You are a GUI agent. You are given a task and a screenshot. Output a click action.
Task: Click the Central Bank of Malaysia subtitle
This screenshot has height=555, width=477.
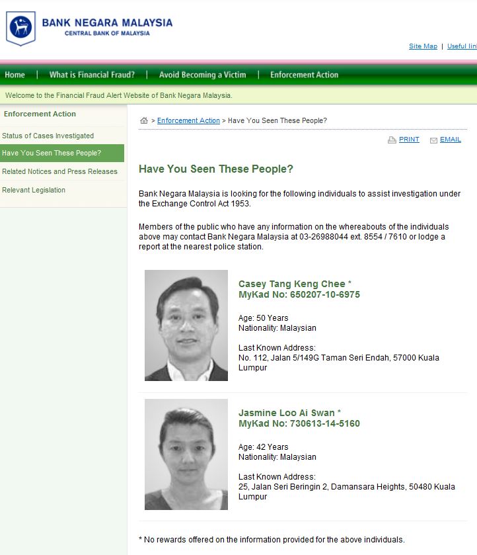(x=107, y=33)
